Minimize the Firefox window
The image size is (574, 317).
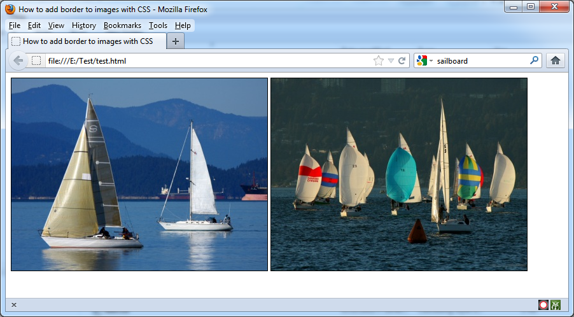514,7
